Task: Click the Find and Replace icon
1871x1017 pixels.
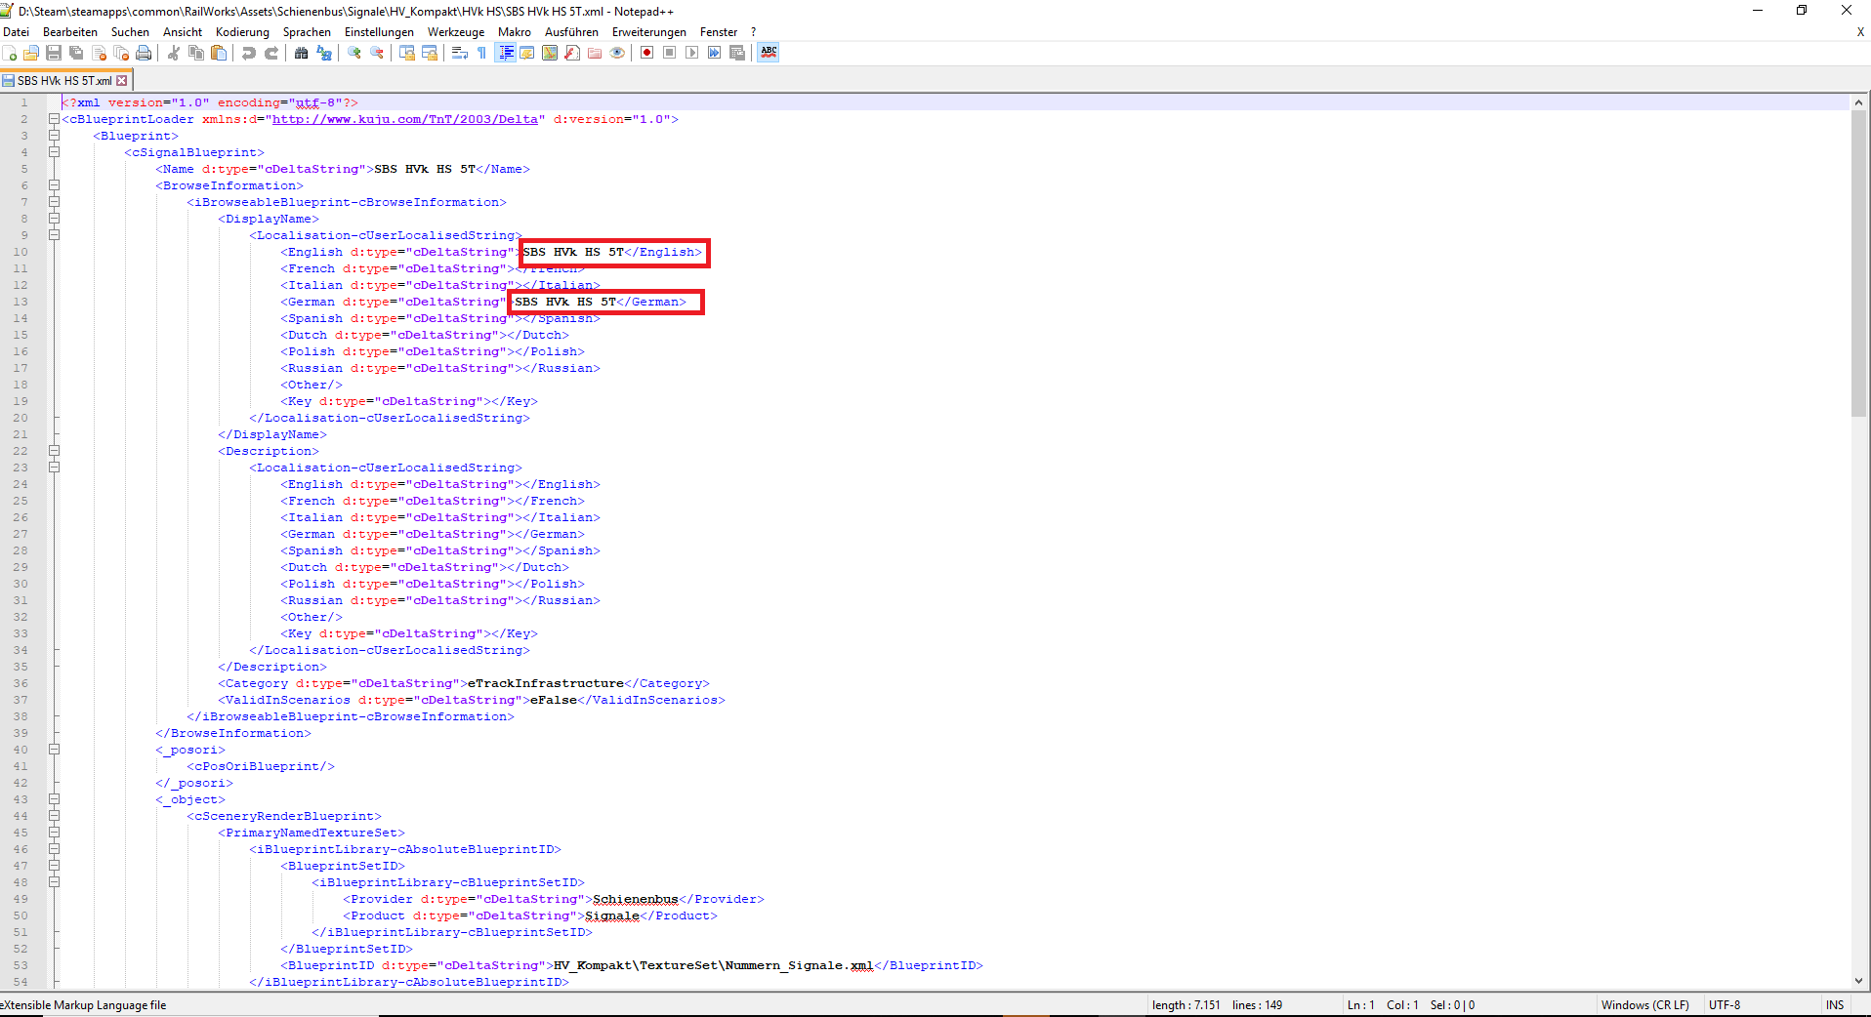Action: tap(324, 53)
